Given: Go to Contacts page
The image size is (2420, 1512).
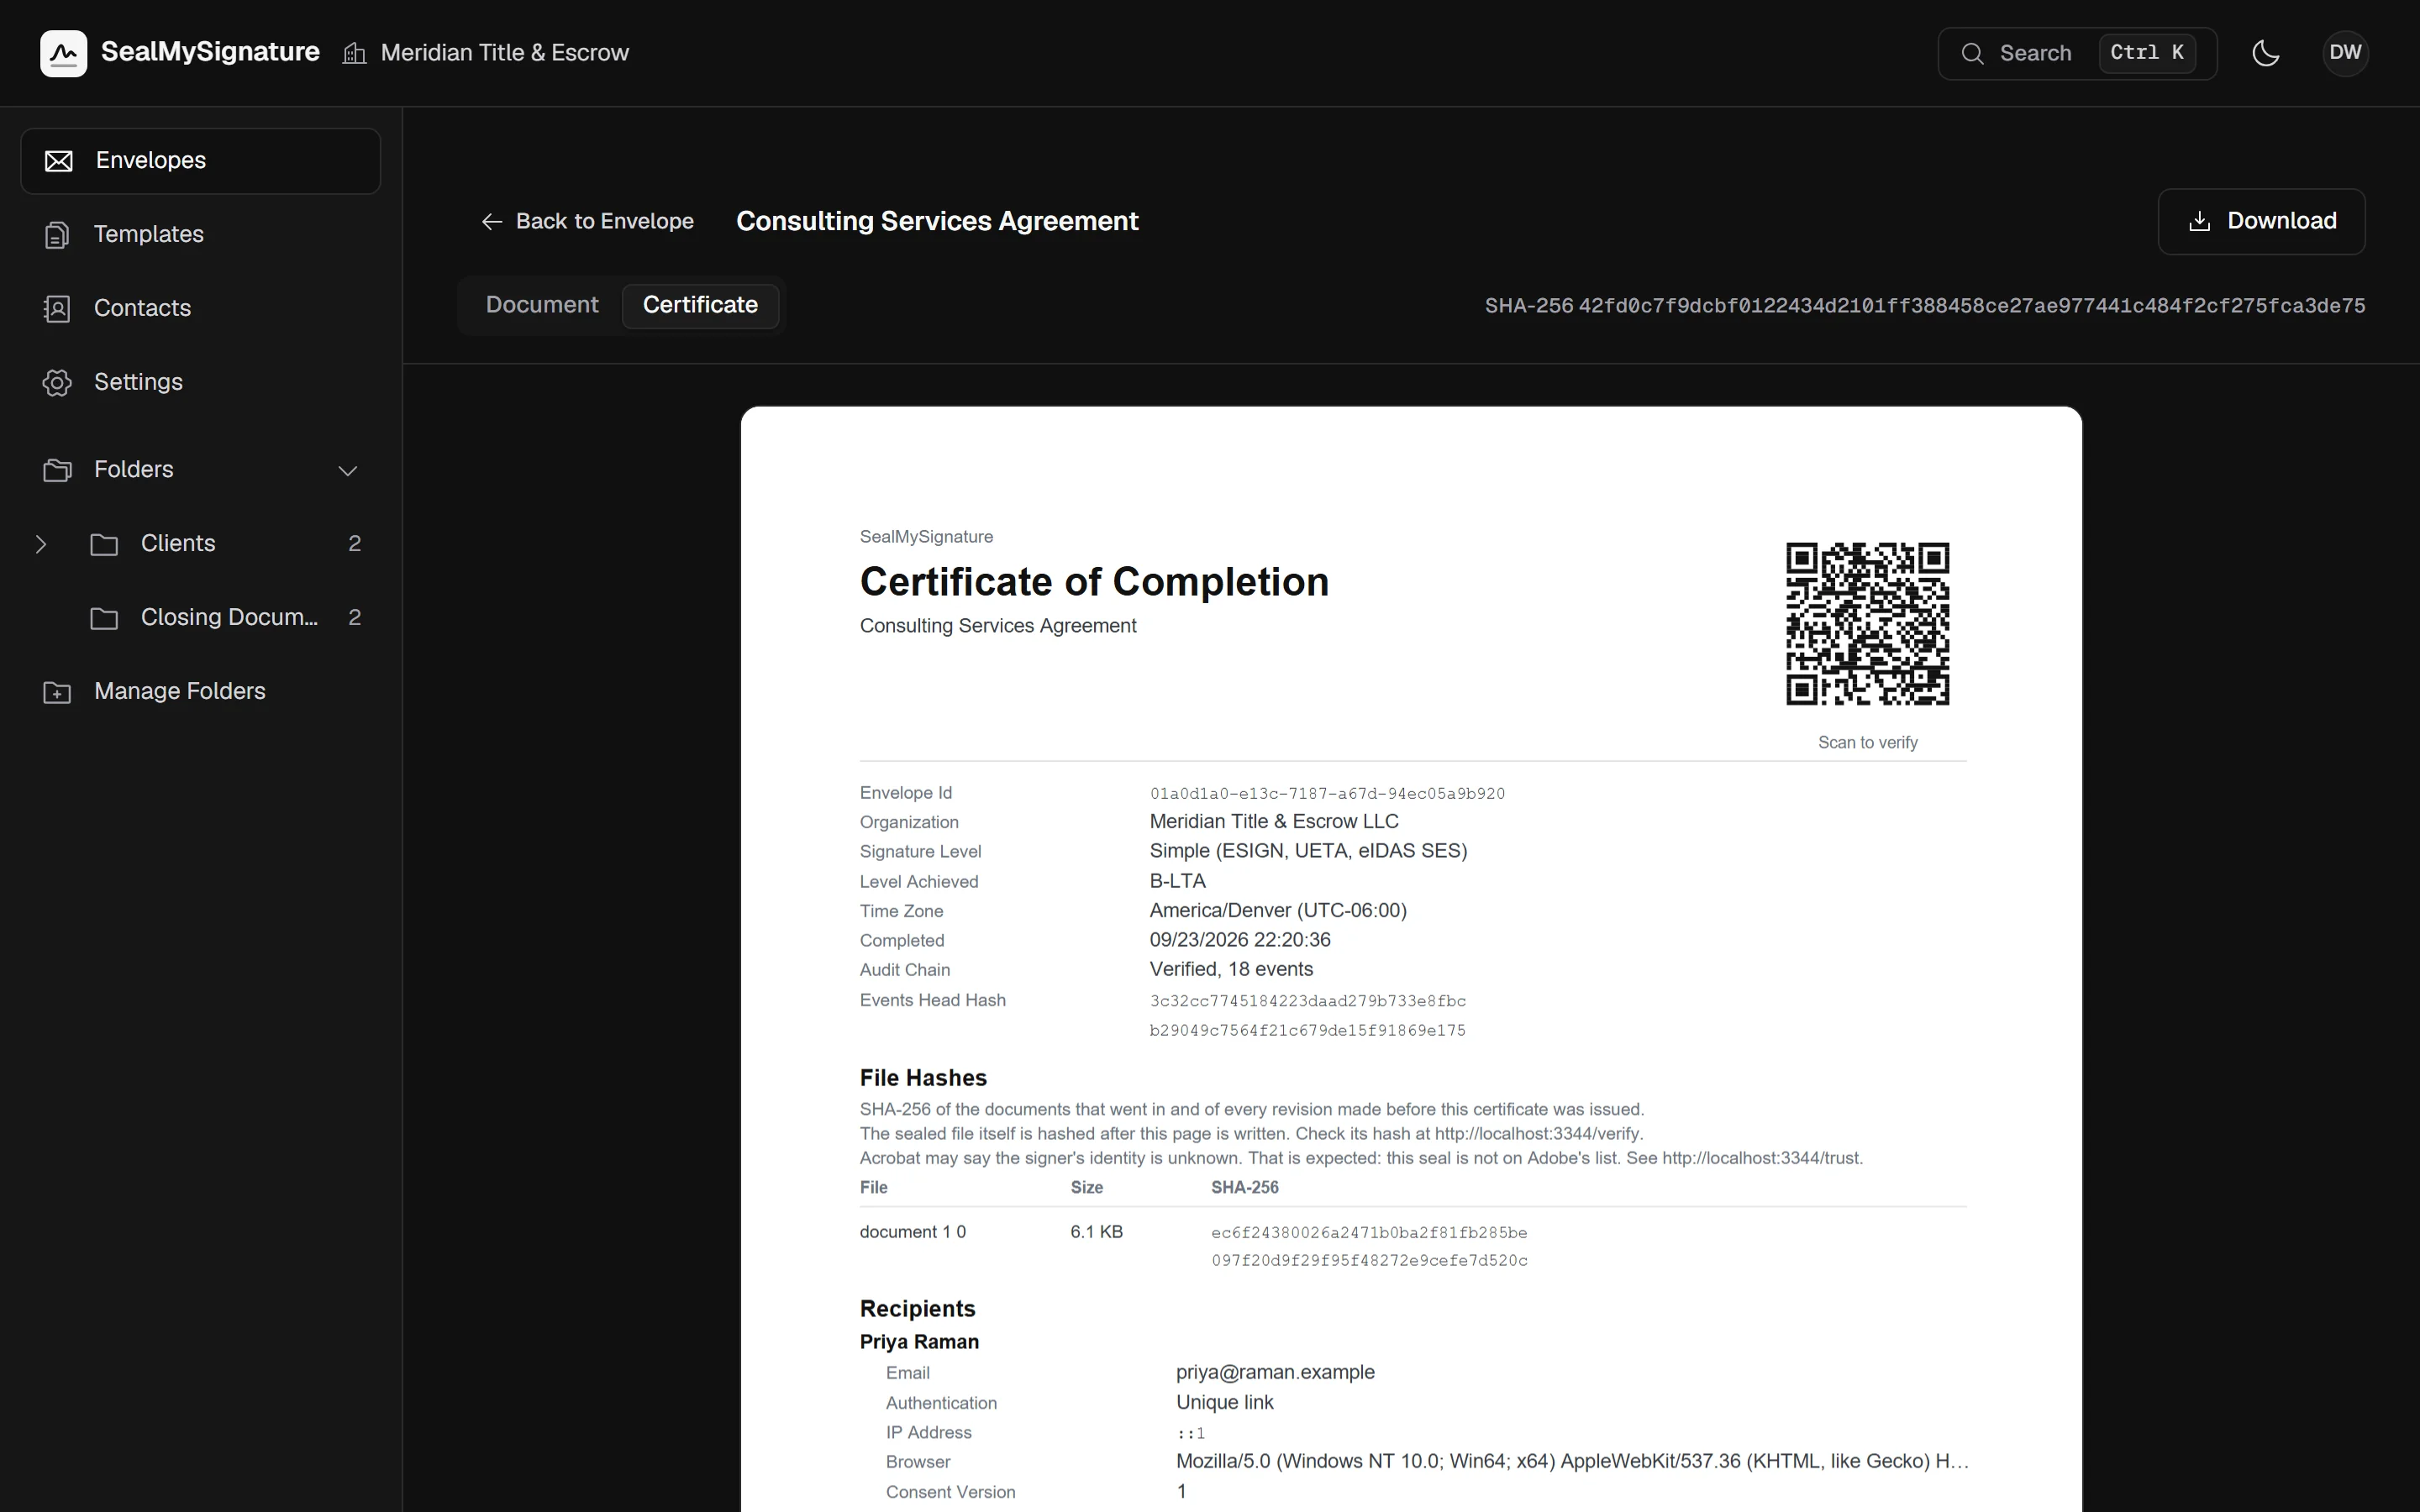Looking at the screenshot, I should 200,309.
